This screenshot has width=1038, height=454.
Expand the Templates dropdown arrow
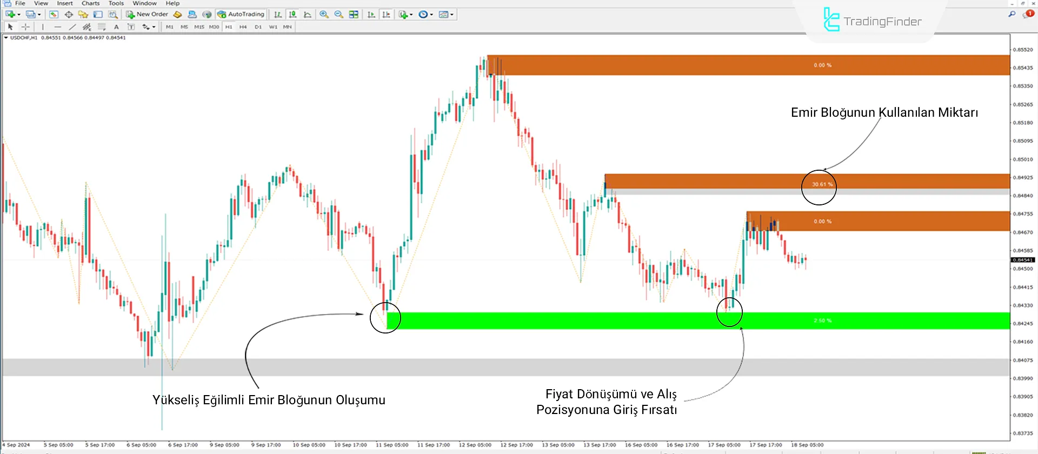452,15
